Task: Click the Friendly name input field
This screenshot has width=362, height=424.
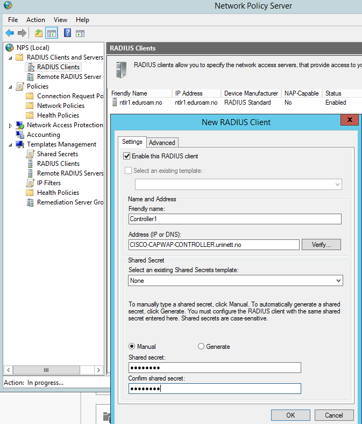Action: (x=235, y=219)
